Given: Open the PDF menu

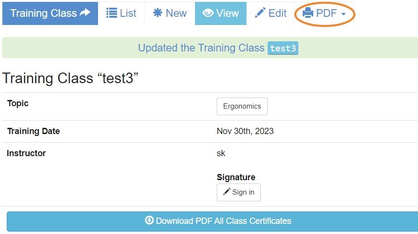Looking at the screenshot, I should click(324, 13).
